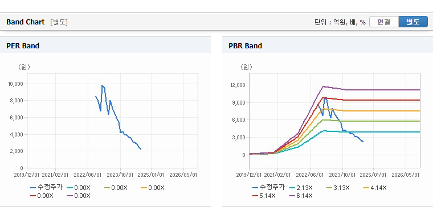Toggle 수정주가 series in PER Band legend

[x=46, y=188]
